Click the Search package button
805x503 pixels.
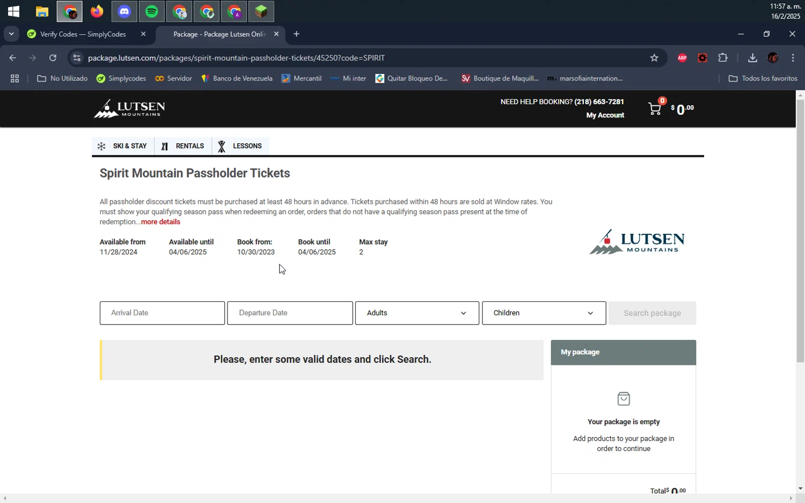[652, 313]
